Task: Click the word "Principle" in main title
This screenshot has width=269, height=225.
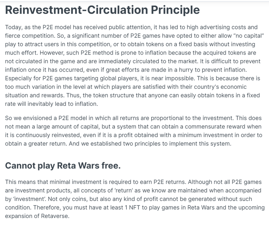Action: pyautogui.click(x=175, y=10)
